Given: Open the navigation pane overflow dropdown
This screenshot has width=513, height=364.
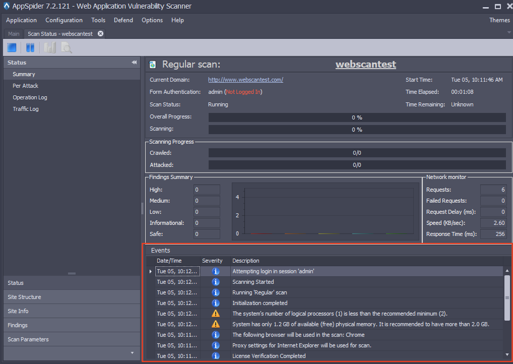Looking at the screenshot, I should 132,353.
